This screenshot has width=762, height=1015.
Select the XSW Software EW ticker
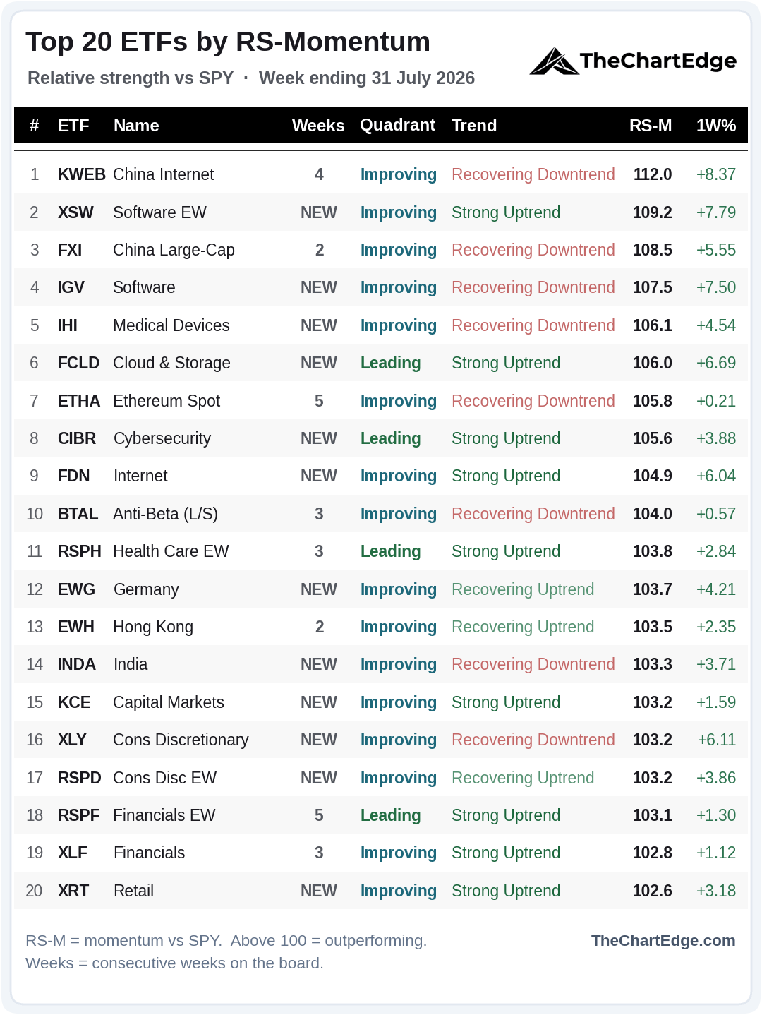[x=75, y=212]
